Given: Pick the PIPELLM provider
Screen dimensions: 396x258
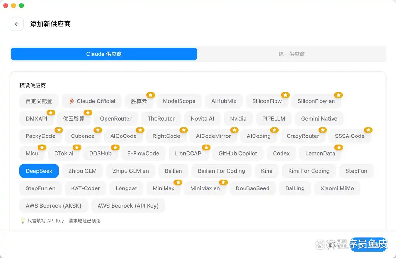Looking at the screenshot, I should [274, 119].
